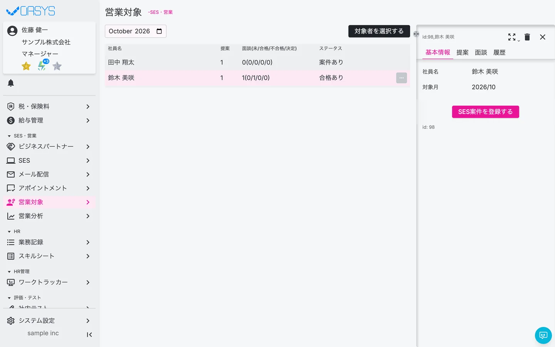Open the more options button on 鈴木 美咲 row

[x=402, y=78]
